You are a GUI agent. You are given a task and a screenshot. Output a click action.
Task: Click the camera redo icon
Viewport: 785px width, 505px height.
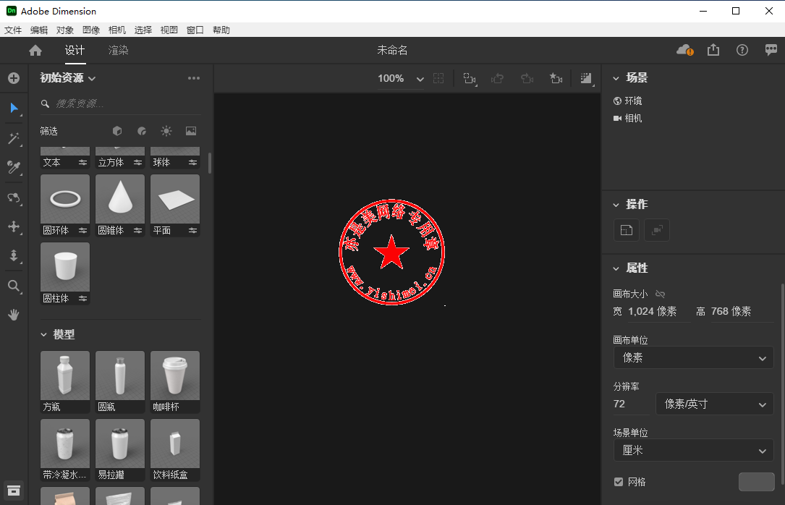527,79
